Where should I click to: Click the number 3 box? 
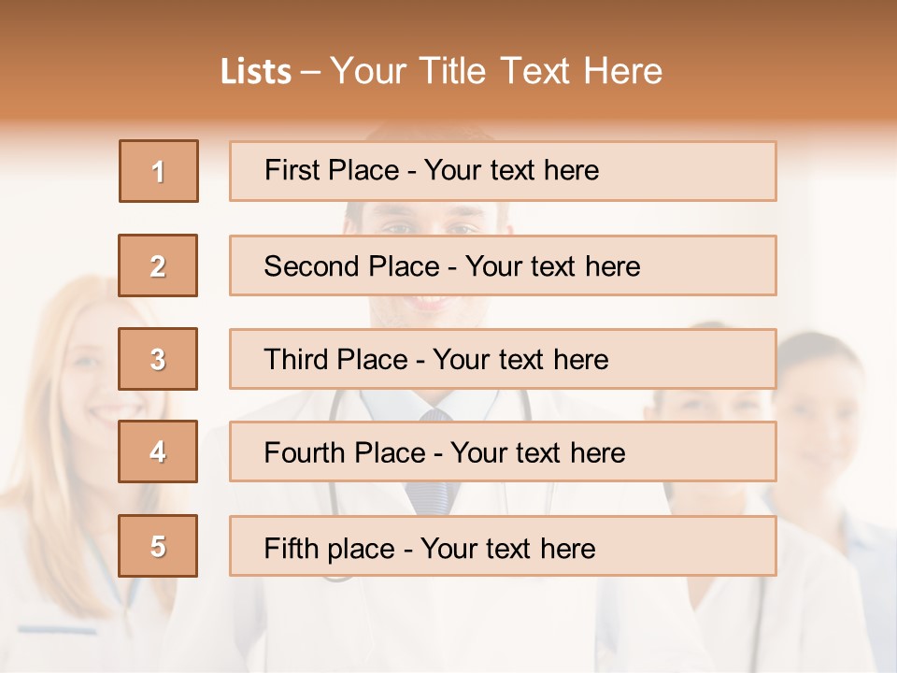158,359
